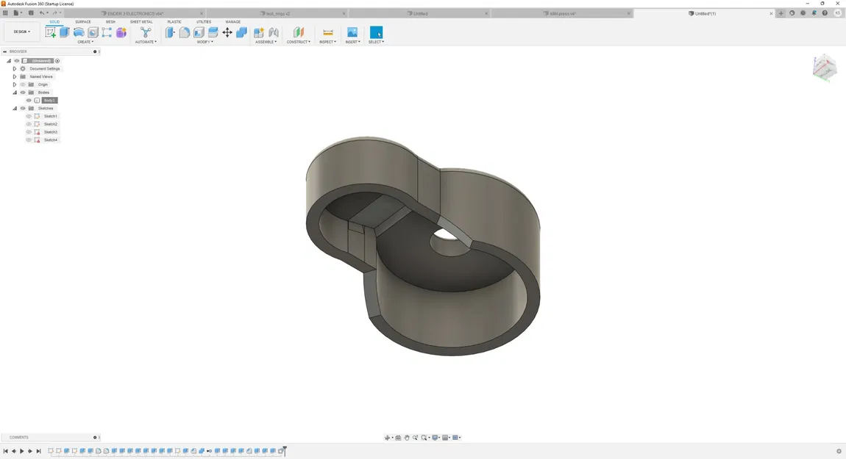846x459 pixels.
Task: Select the Offset Face tool
Action: coord(213,32)
